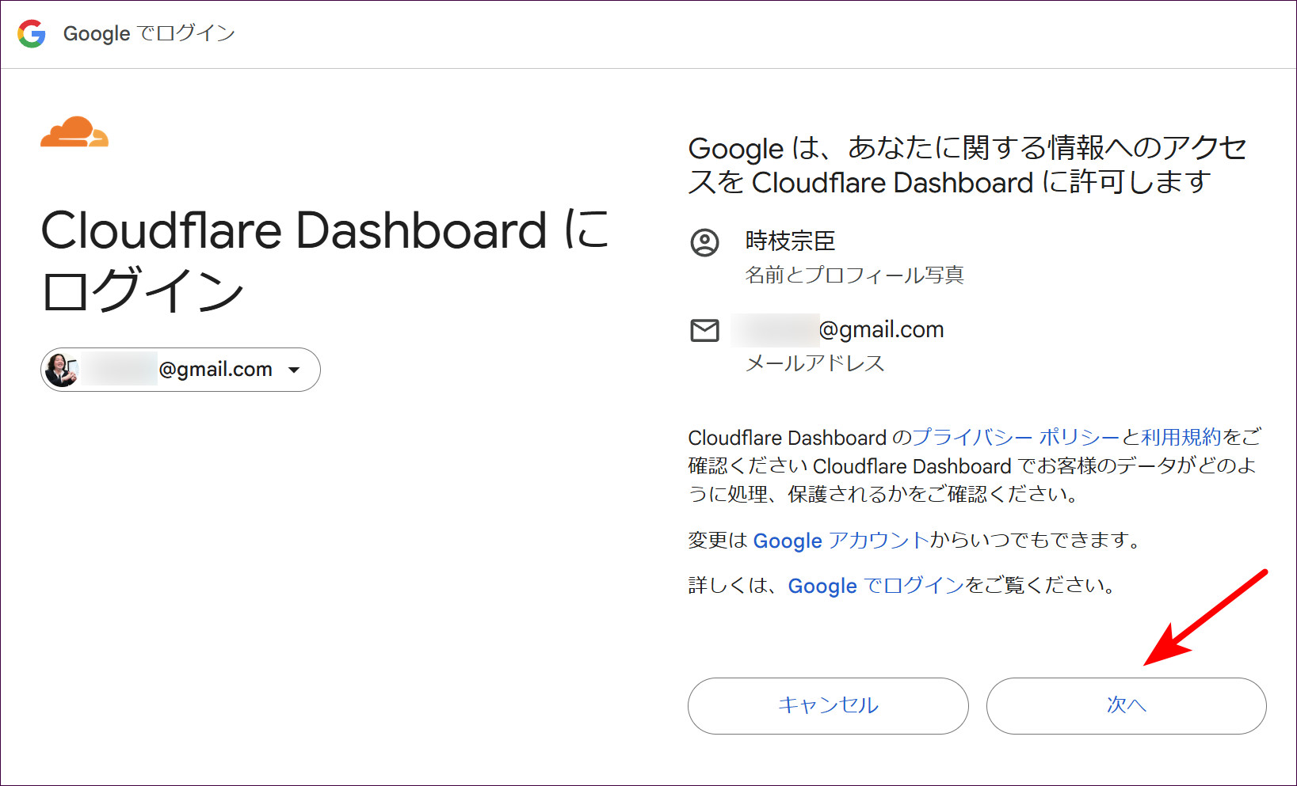The height and width of the screenshot is (786, 1297).
Task: Open the gmail account switcher dropdown
Action: pyautogui.click(x=181, y=370)
